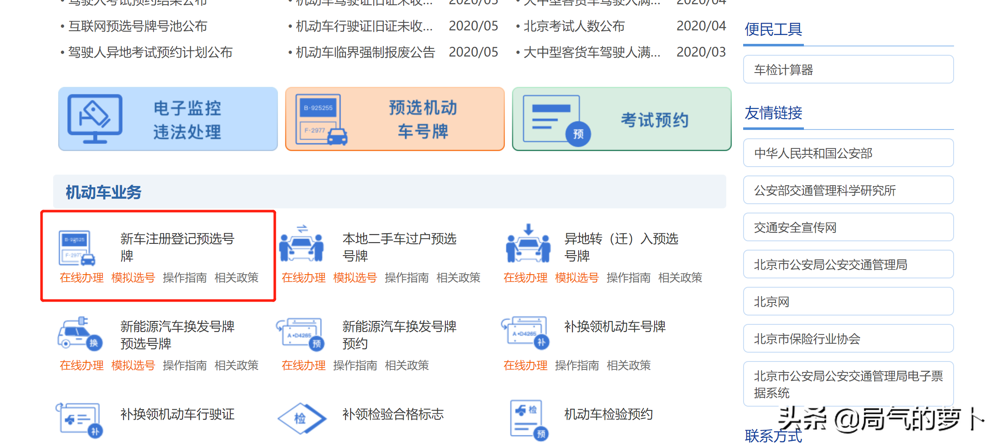This screenshot has width=1000, height=445.
Task: Click 操作指南 under 新车注册登记预选号牌
Action: [185, 278]
